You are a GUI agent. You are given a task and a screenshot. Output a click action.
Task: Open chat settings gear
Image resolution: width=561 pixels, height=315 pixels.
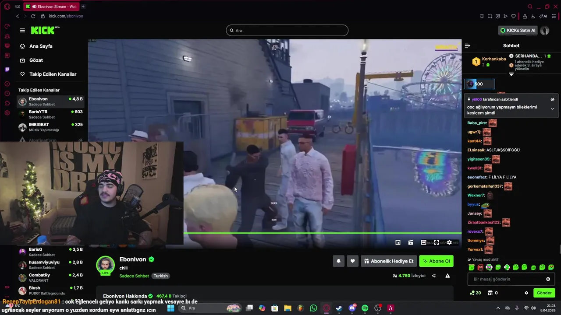526,293
